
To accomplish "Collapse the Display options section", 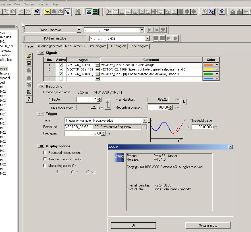I will click(41, 146).
